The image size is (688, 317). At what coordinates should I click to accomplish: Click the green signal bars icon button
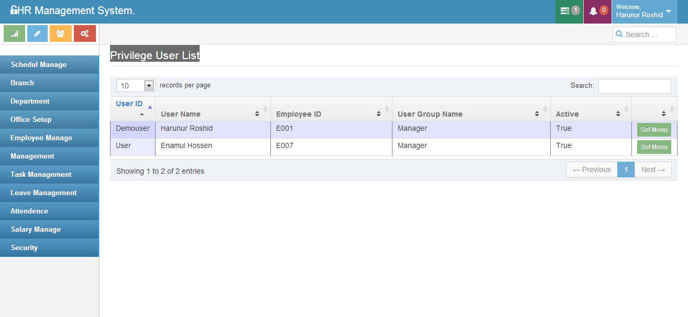[x=14, y=33]
